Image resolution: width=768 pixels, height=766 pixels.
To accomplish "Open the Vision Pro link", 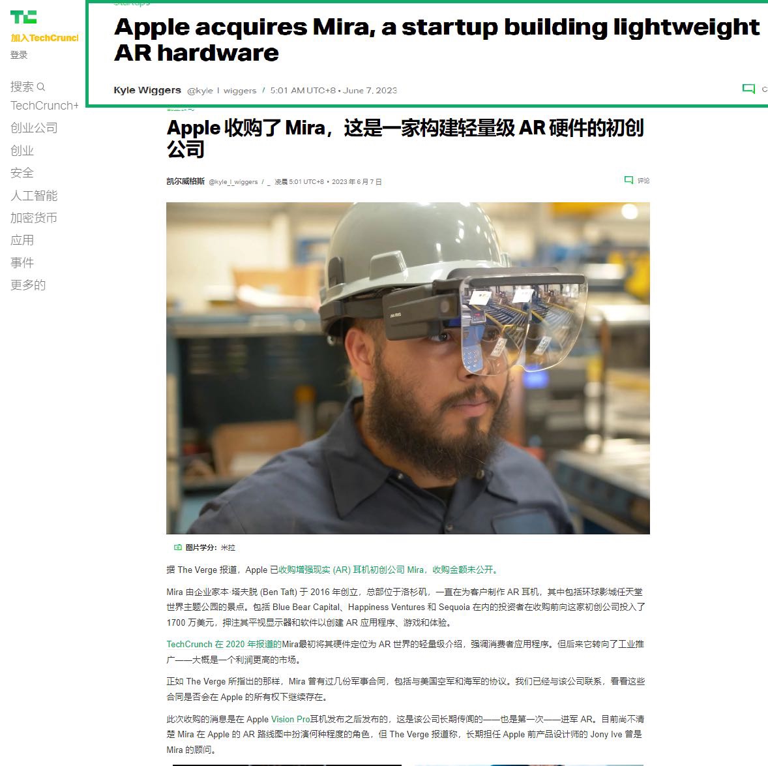I will click(291, 719).
